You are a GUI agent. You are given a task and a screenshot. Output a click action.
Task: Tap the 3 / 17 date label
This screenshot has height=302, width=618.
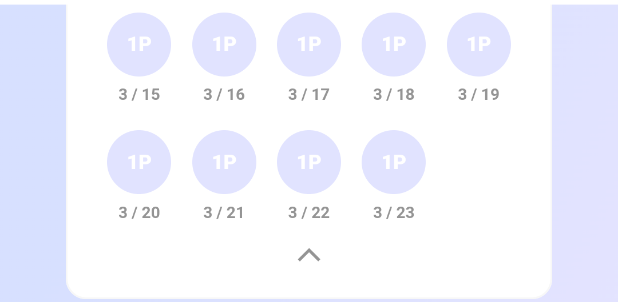[x=309, y=95]
